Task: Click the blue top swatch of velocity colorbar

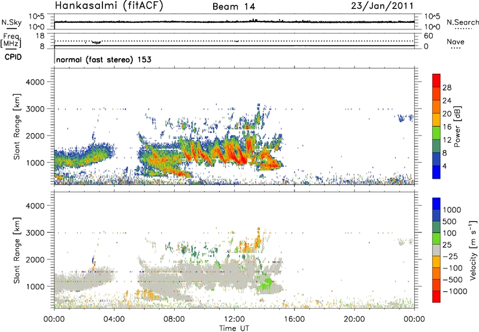Action: click(436, 204)
